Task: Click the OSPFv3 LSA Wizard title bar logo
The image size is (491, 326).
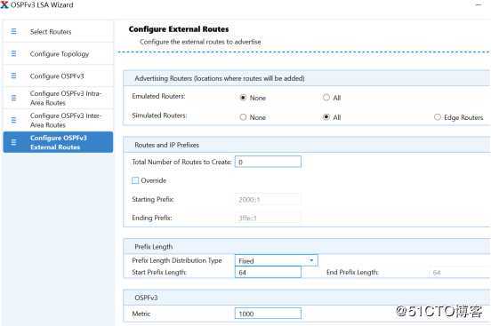Action: [x=4, y=4]
